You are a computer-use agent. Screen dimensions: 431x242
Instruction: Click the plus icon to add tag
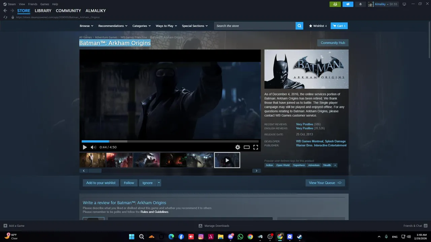click(x=335, y=165)
